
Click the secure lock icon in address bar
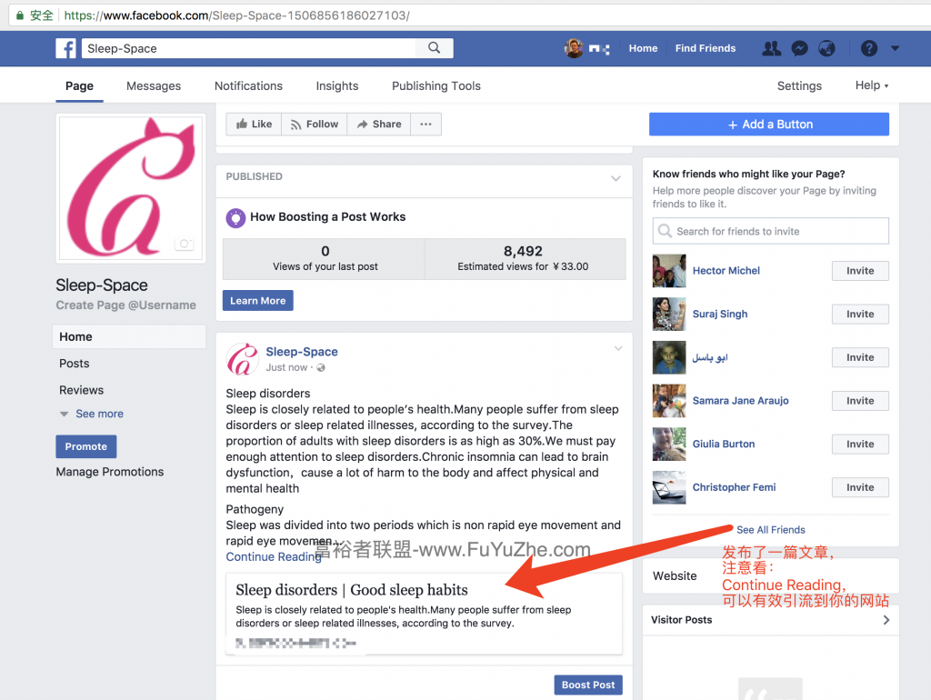[x=20, y=15]
